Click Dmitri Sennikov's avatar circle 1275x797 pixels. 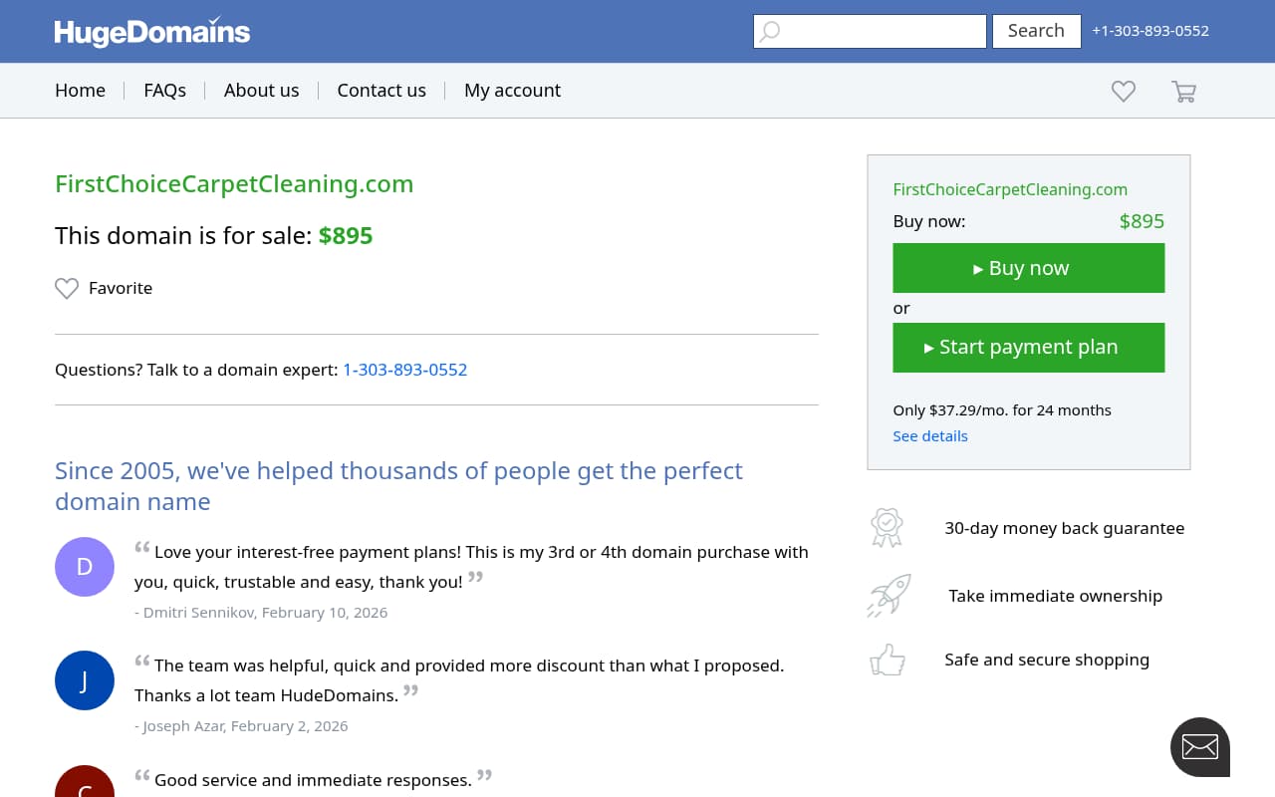85,566
